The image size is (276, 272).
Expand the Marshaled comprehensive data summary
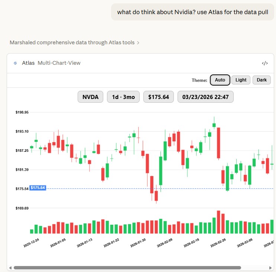tap(74, 42)
